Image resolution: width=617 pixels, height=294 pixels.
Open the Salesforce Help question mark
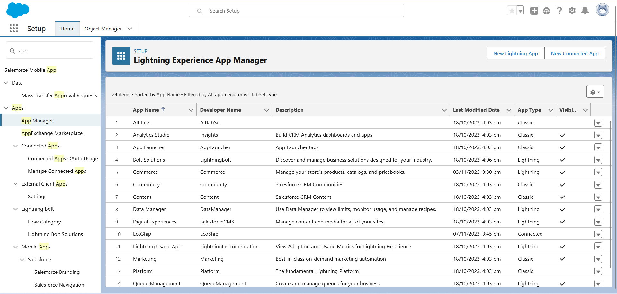559,11
